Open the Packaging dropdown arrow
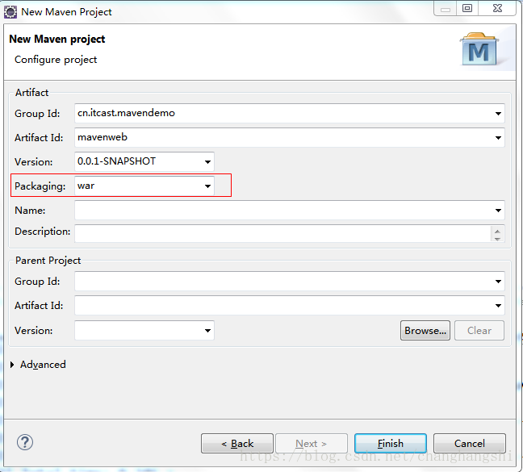523x472 pixels. click(x=207, y=186)
